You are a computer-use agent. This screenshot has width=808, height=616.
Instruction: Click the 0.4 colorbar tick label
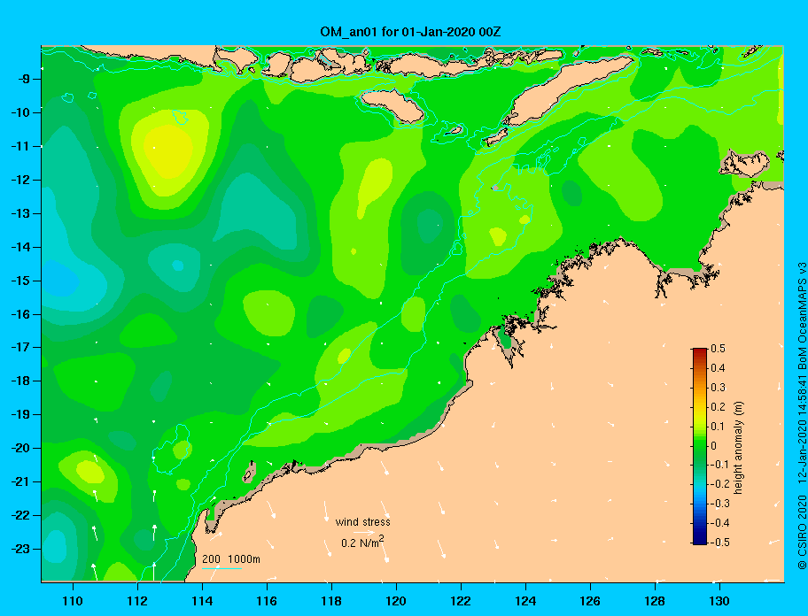[718, 368]
